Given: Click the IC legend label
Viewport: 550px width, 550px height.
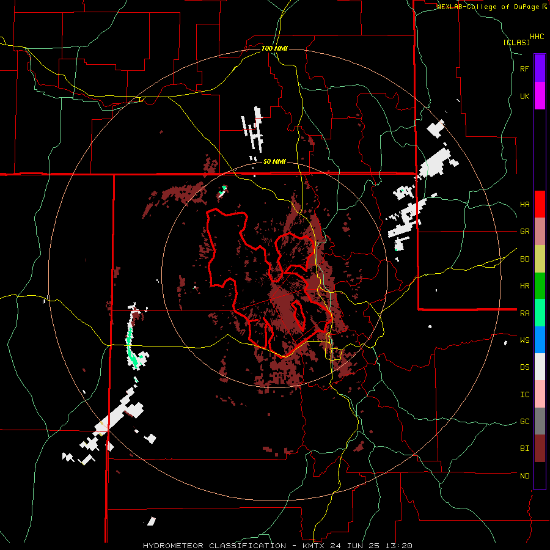Looking at the screenshot, I should pyautogui.click(x=525, y=395).
